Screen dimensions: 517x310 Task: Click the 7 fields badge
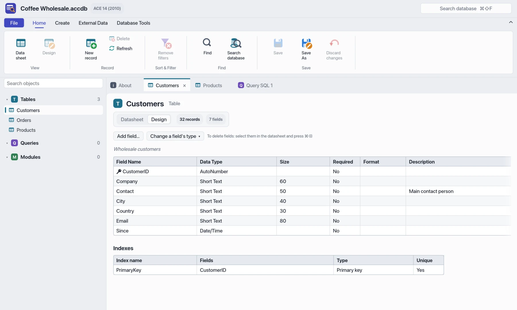click(x=216, y=119)
